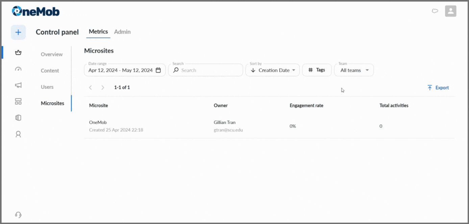Select Users in the side menu
The height and width of the screenshot is (224, 469).
(x=47, y=87)
